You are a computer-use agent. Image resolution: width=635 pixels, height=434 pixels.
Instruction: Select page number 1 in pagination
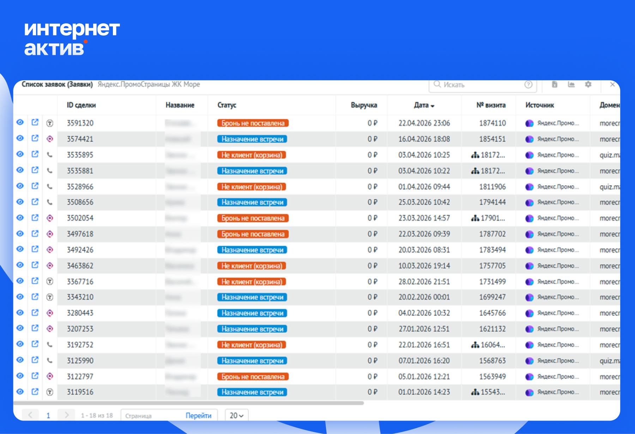tap(48, 415)
